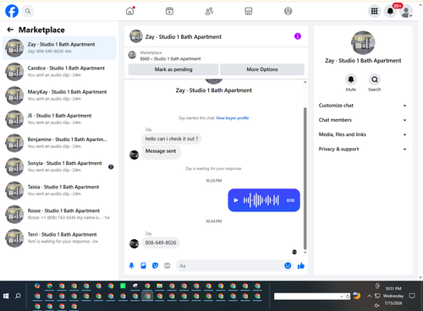Open the Video tab icon

(169, 11)
